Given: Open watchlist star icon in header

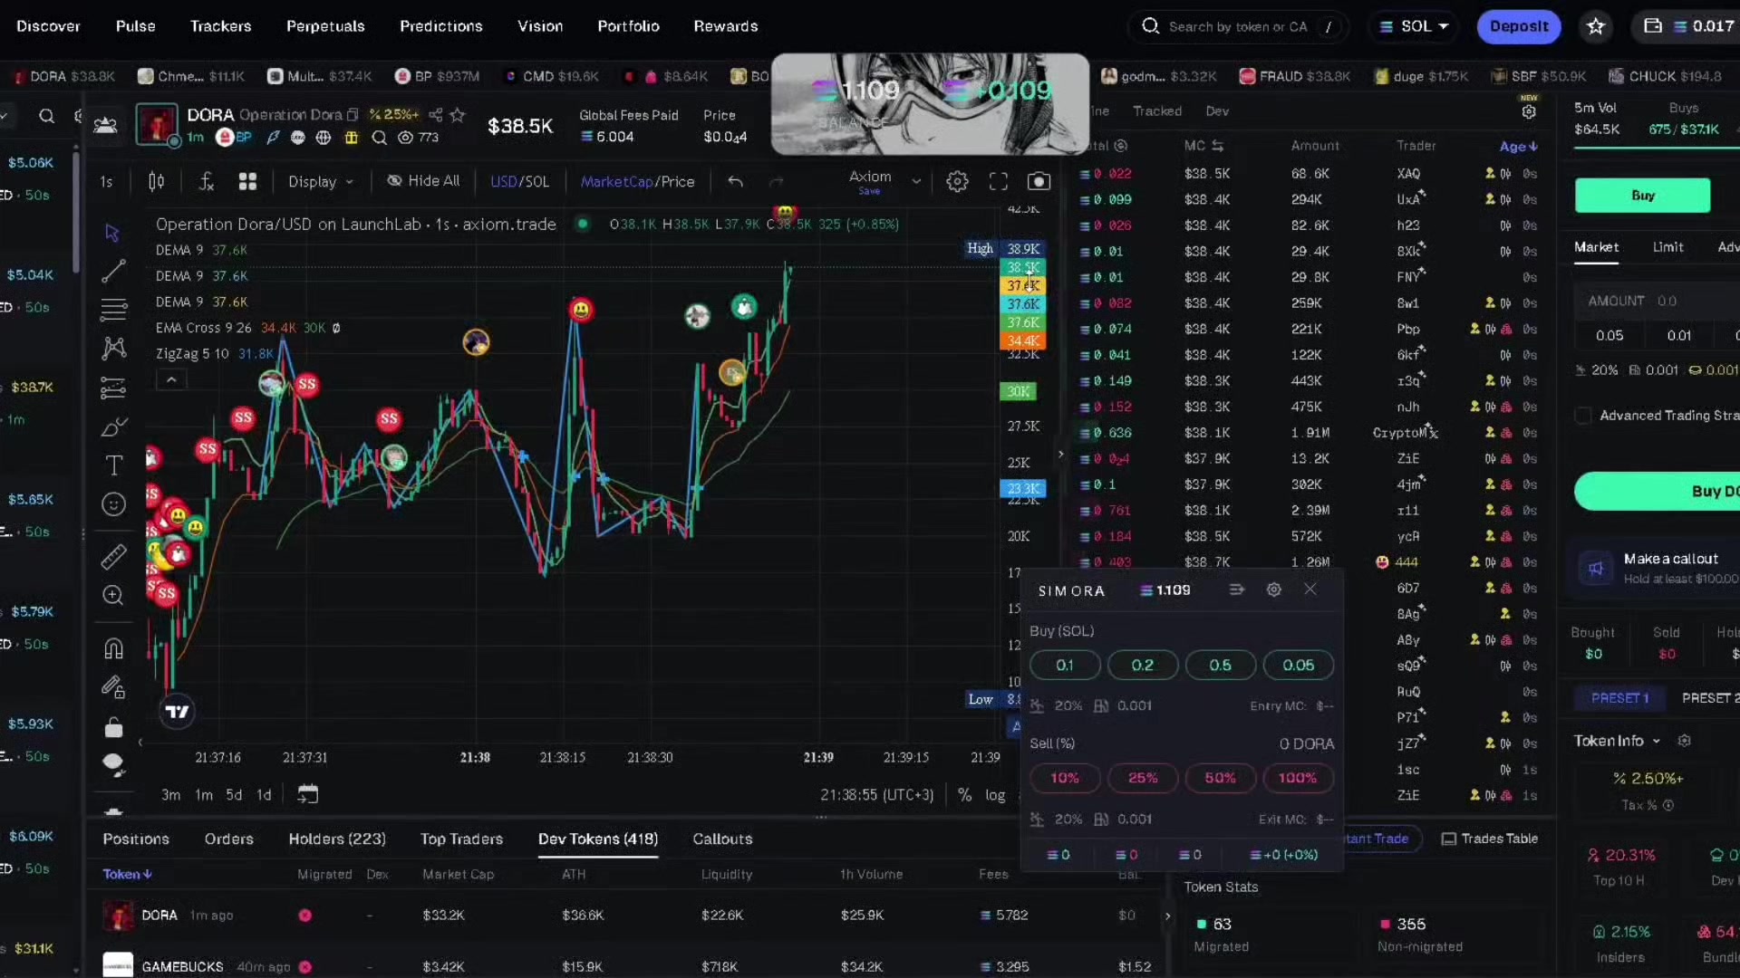Looking at the screenshot, I should pos(1596,26).
